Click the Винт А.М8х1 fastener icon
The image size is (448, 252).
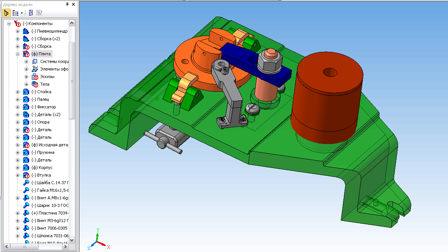(x=26, y=198)
